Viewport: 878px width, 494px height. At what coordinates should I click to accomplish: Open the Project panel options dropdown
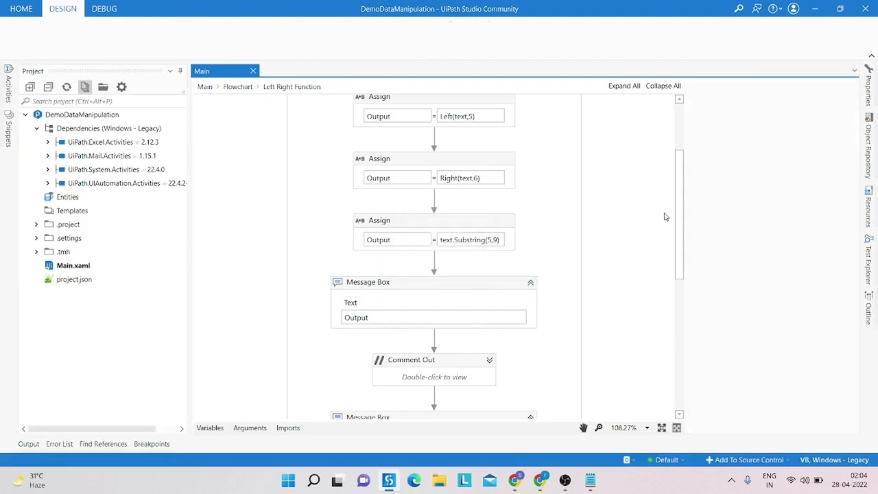[170, 71]
